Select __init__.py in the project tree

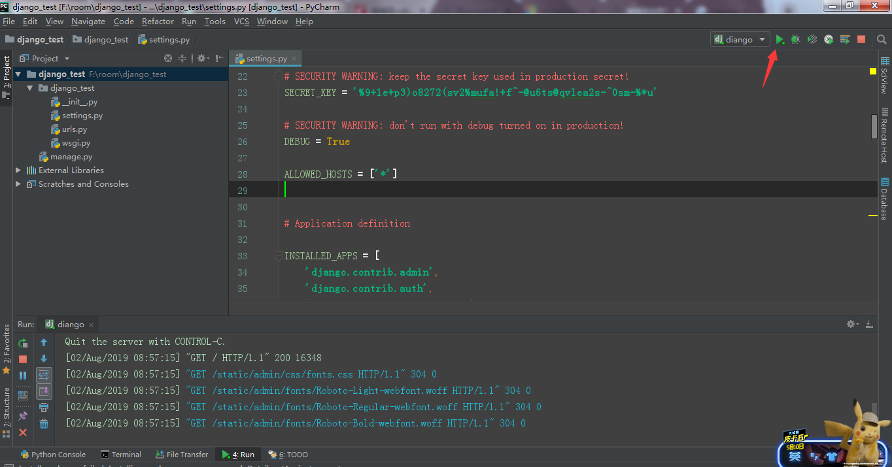coord(74,102)
